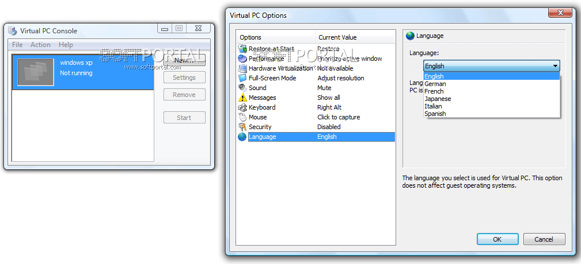Click the globe icon in Language panel header
This screenshot has height=264, width=581.
410,36
